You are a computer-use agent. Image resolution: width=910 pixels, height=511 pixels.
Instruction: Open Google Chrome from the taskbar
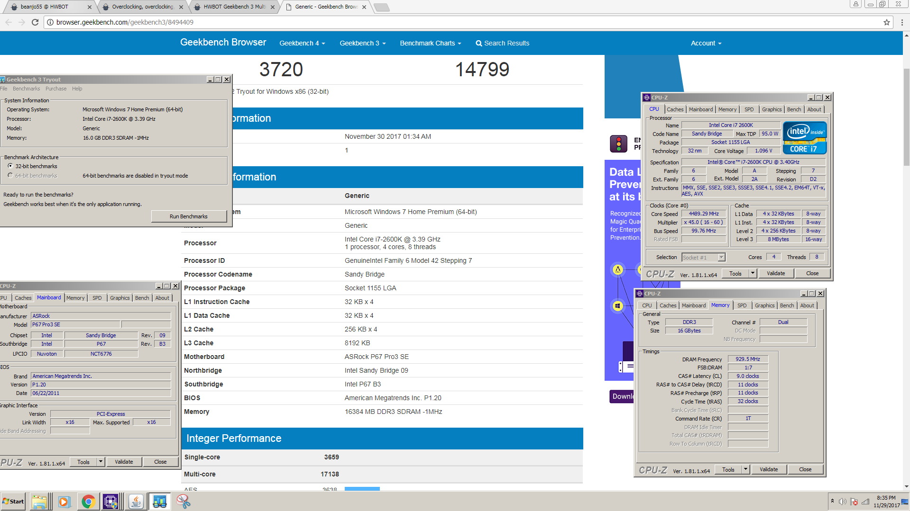(88, 502)
